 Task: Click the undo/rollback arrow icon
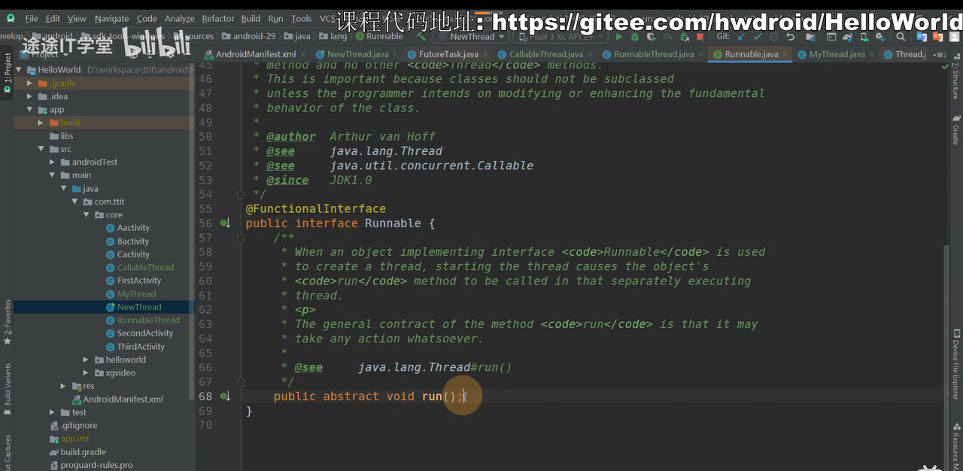point(790,36)
